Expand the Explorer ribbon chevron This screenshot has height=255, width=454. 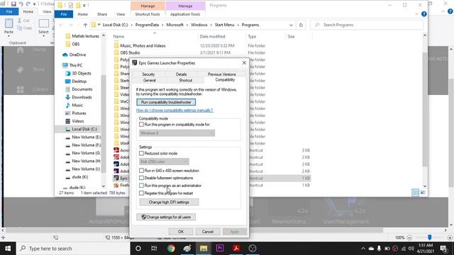pyautogui.click(x=416, y=14)
